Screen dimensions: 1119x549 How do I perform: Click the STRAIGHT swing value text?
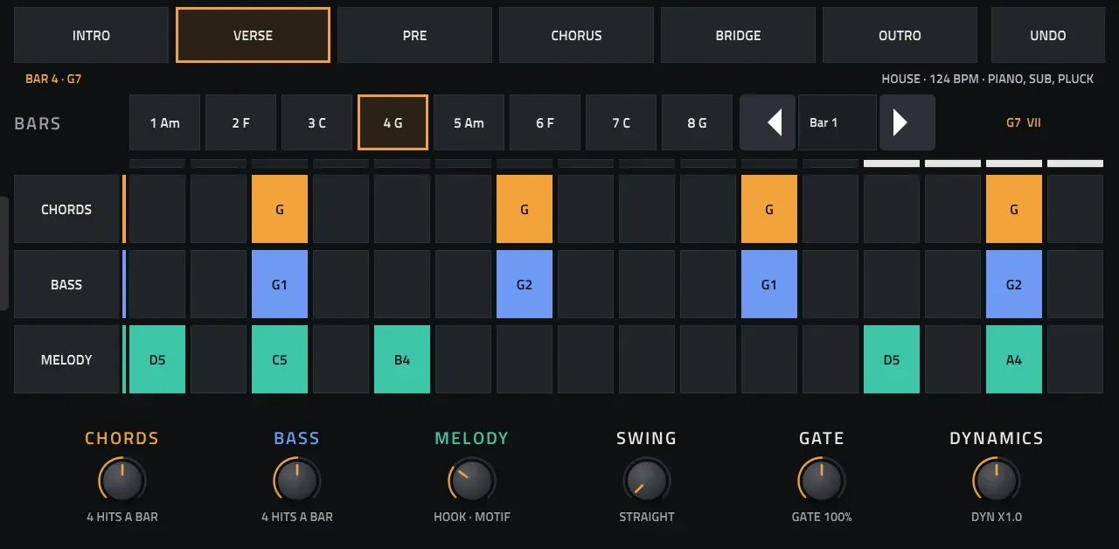pos(647,517)
